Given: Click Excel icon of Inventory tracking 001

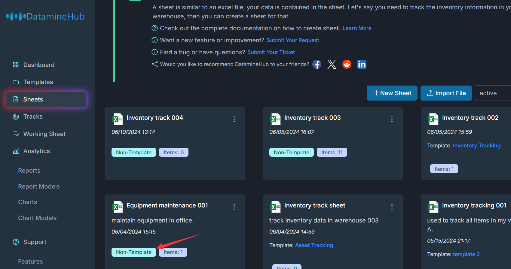Looking at the screenshot, I should pyautogui.click(x=433, y=207).
